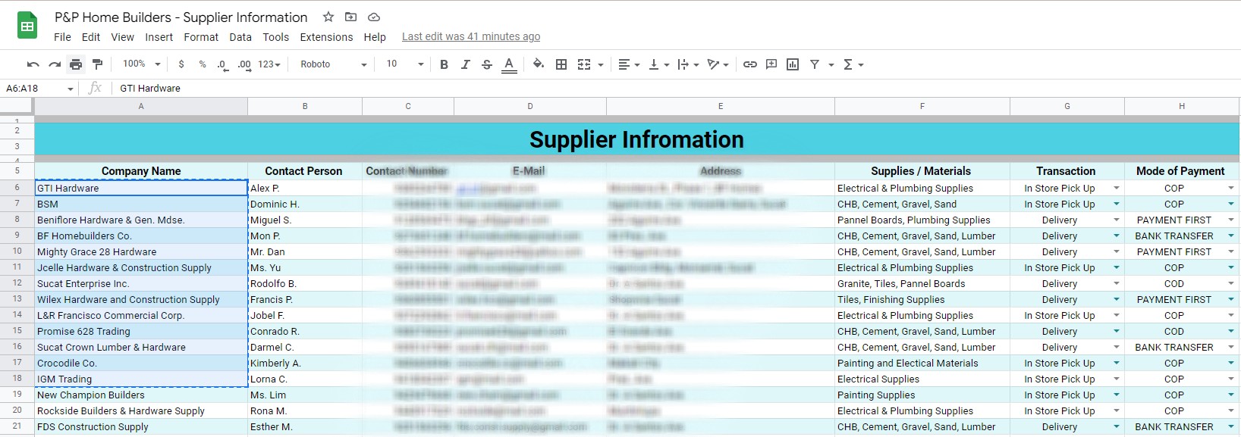Image resolution: width=1241 pixels, height=437 pixels.
Task: Open payment dropdown in row 16 BANK TRANSFER
Action: 1231,347
